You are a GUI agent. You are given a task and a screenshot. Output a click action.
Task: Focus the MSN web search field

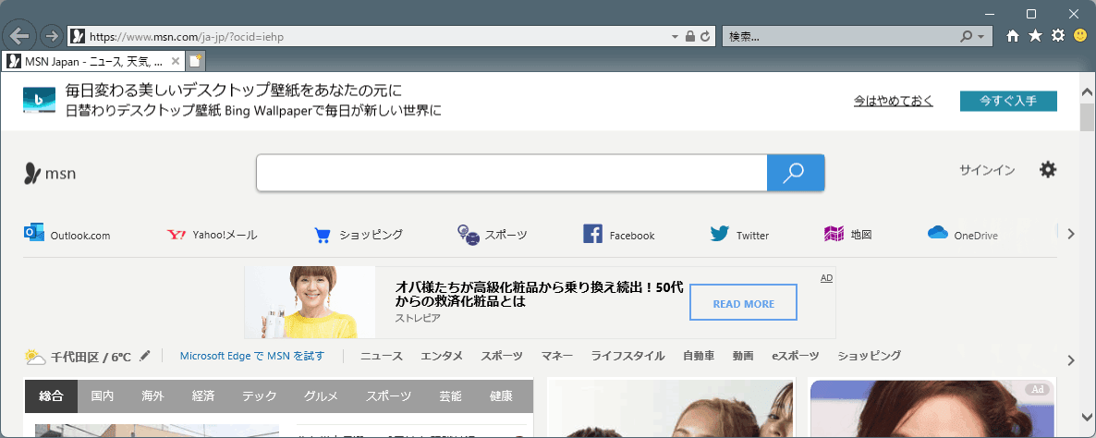coord(512,173)
